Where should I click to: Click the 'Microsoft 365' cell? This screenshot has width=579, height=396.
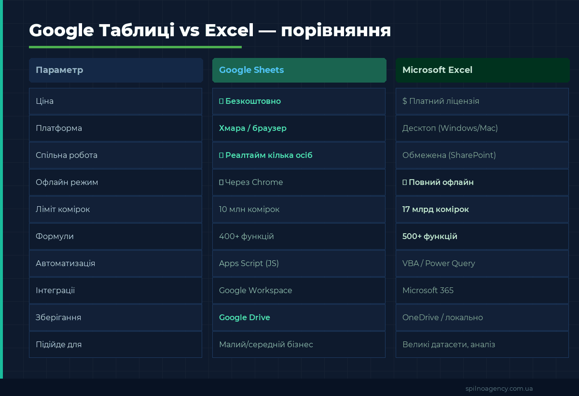pos(482,290)
